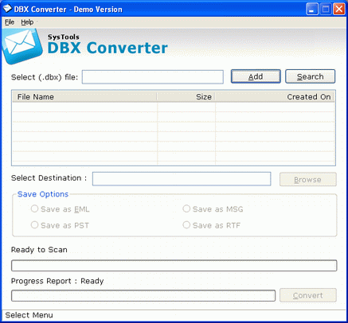This screenshot has width=348, height=323.
Task: Sort by the Created On column header
Action: [275, 97]
